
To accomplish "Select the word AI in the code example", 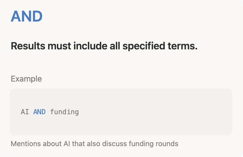I will point(25,112).
